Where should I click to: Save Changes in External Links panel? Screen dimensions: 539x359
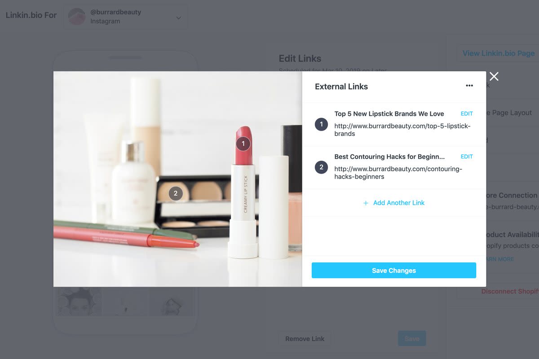point(394,271)
